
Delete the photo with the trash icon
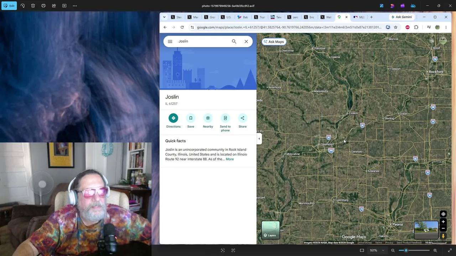point(33,6)
